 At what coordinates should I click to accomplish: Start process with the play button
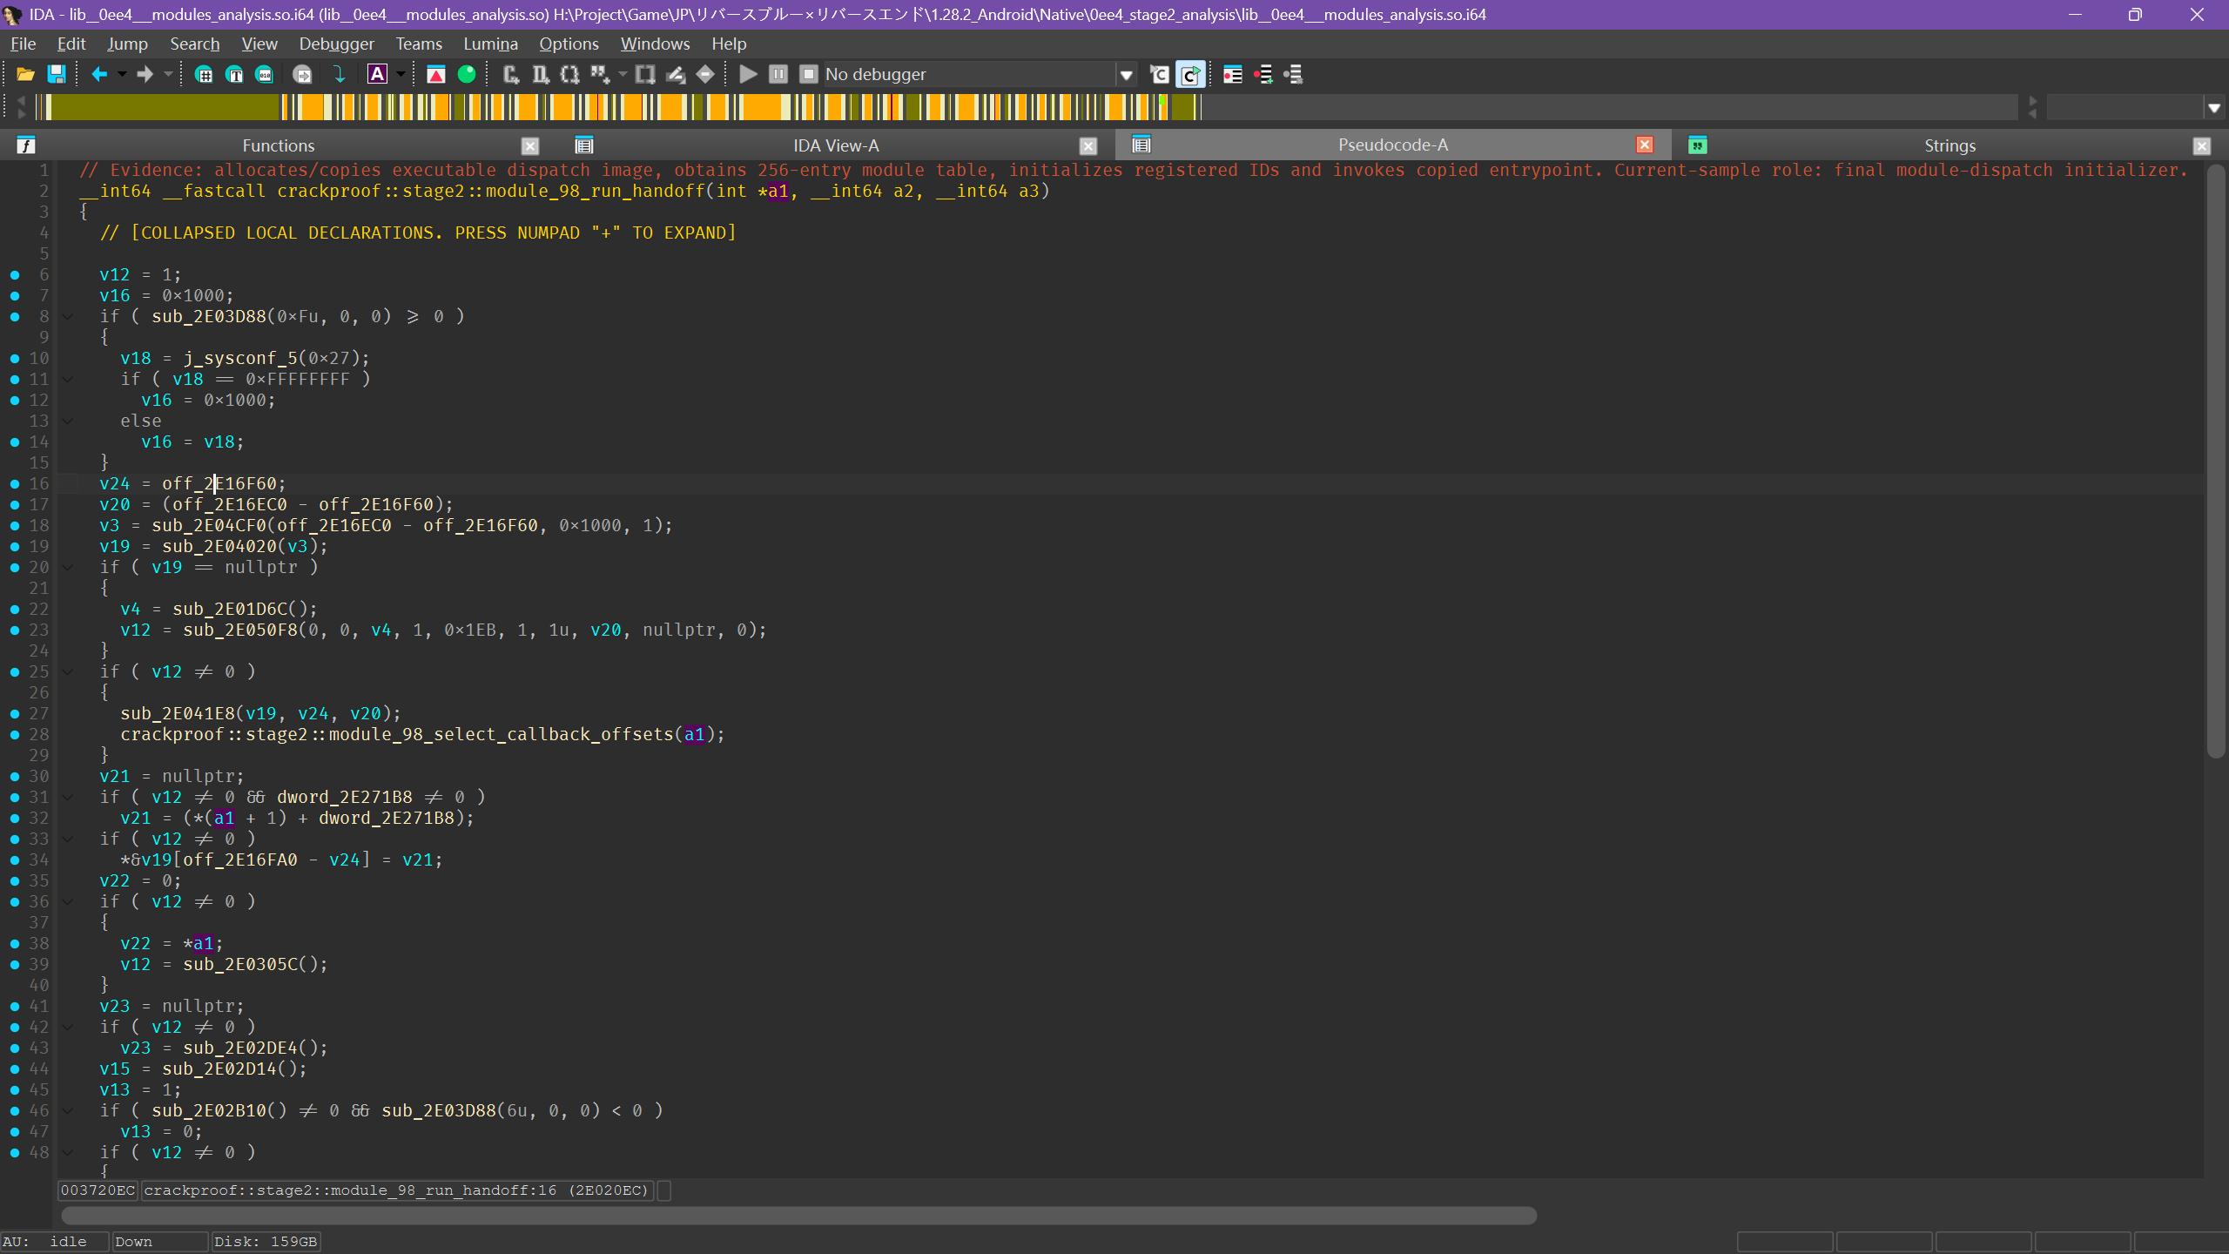(748, 75)
